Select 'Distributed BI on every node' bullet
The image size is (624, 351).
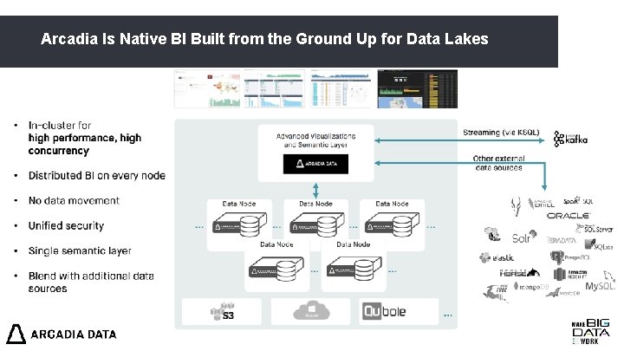[97, 175]
